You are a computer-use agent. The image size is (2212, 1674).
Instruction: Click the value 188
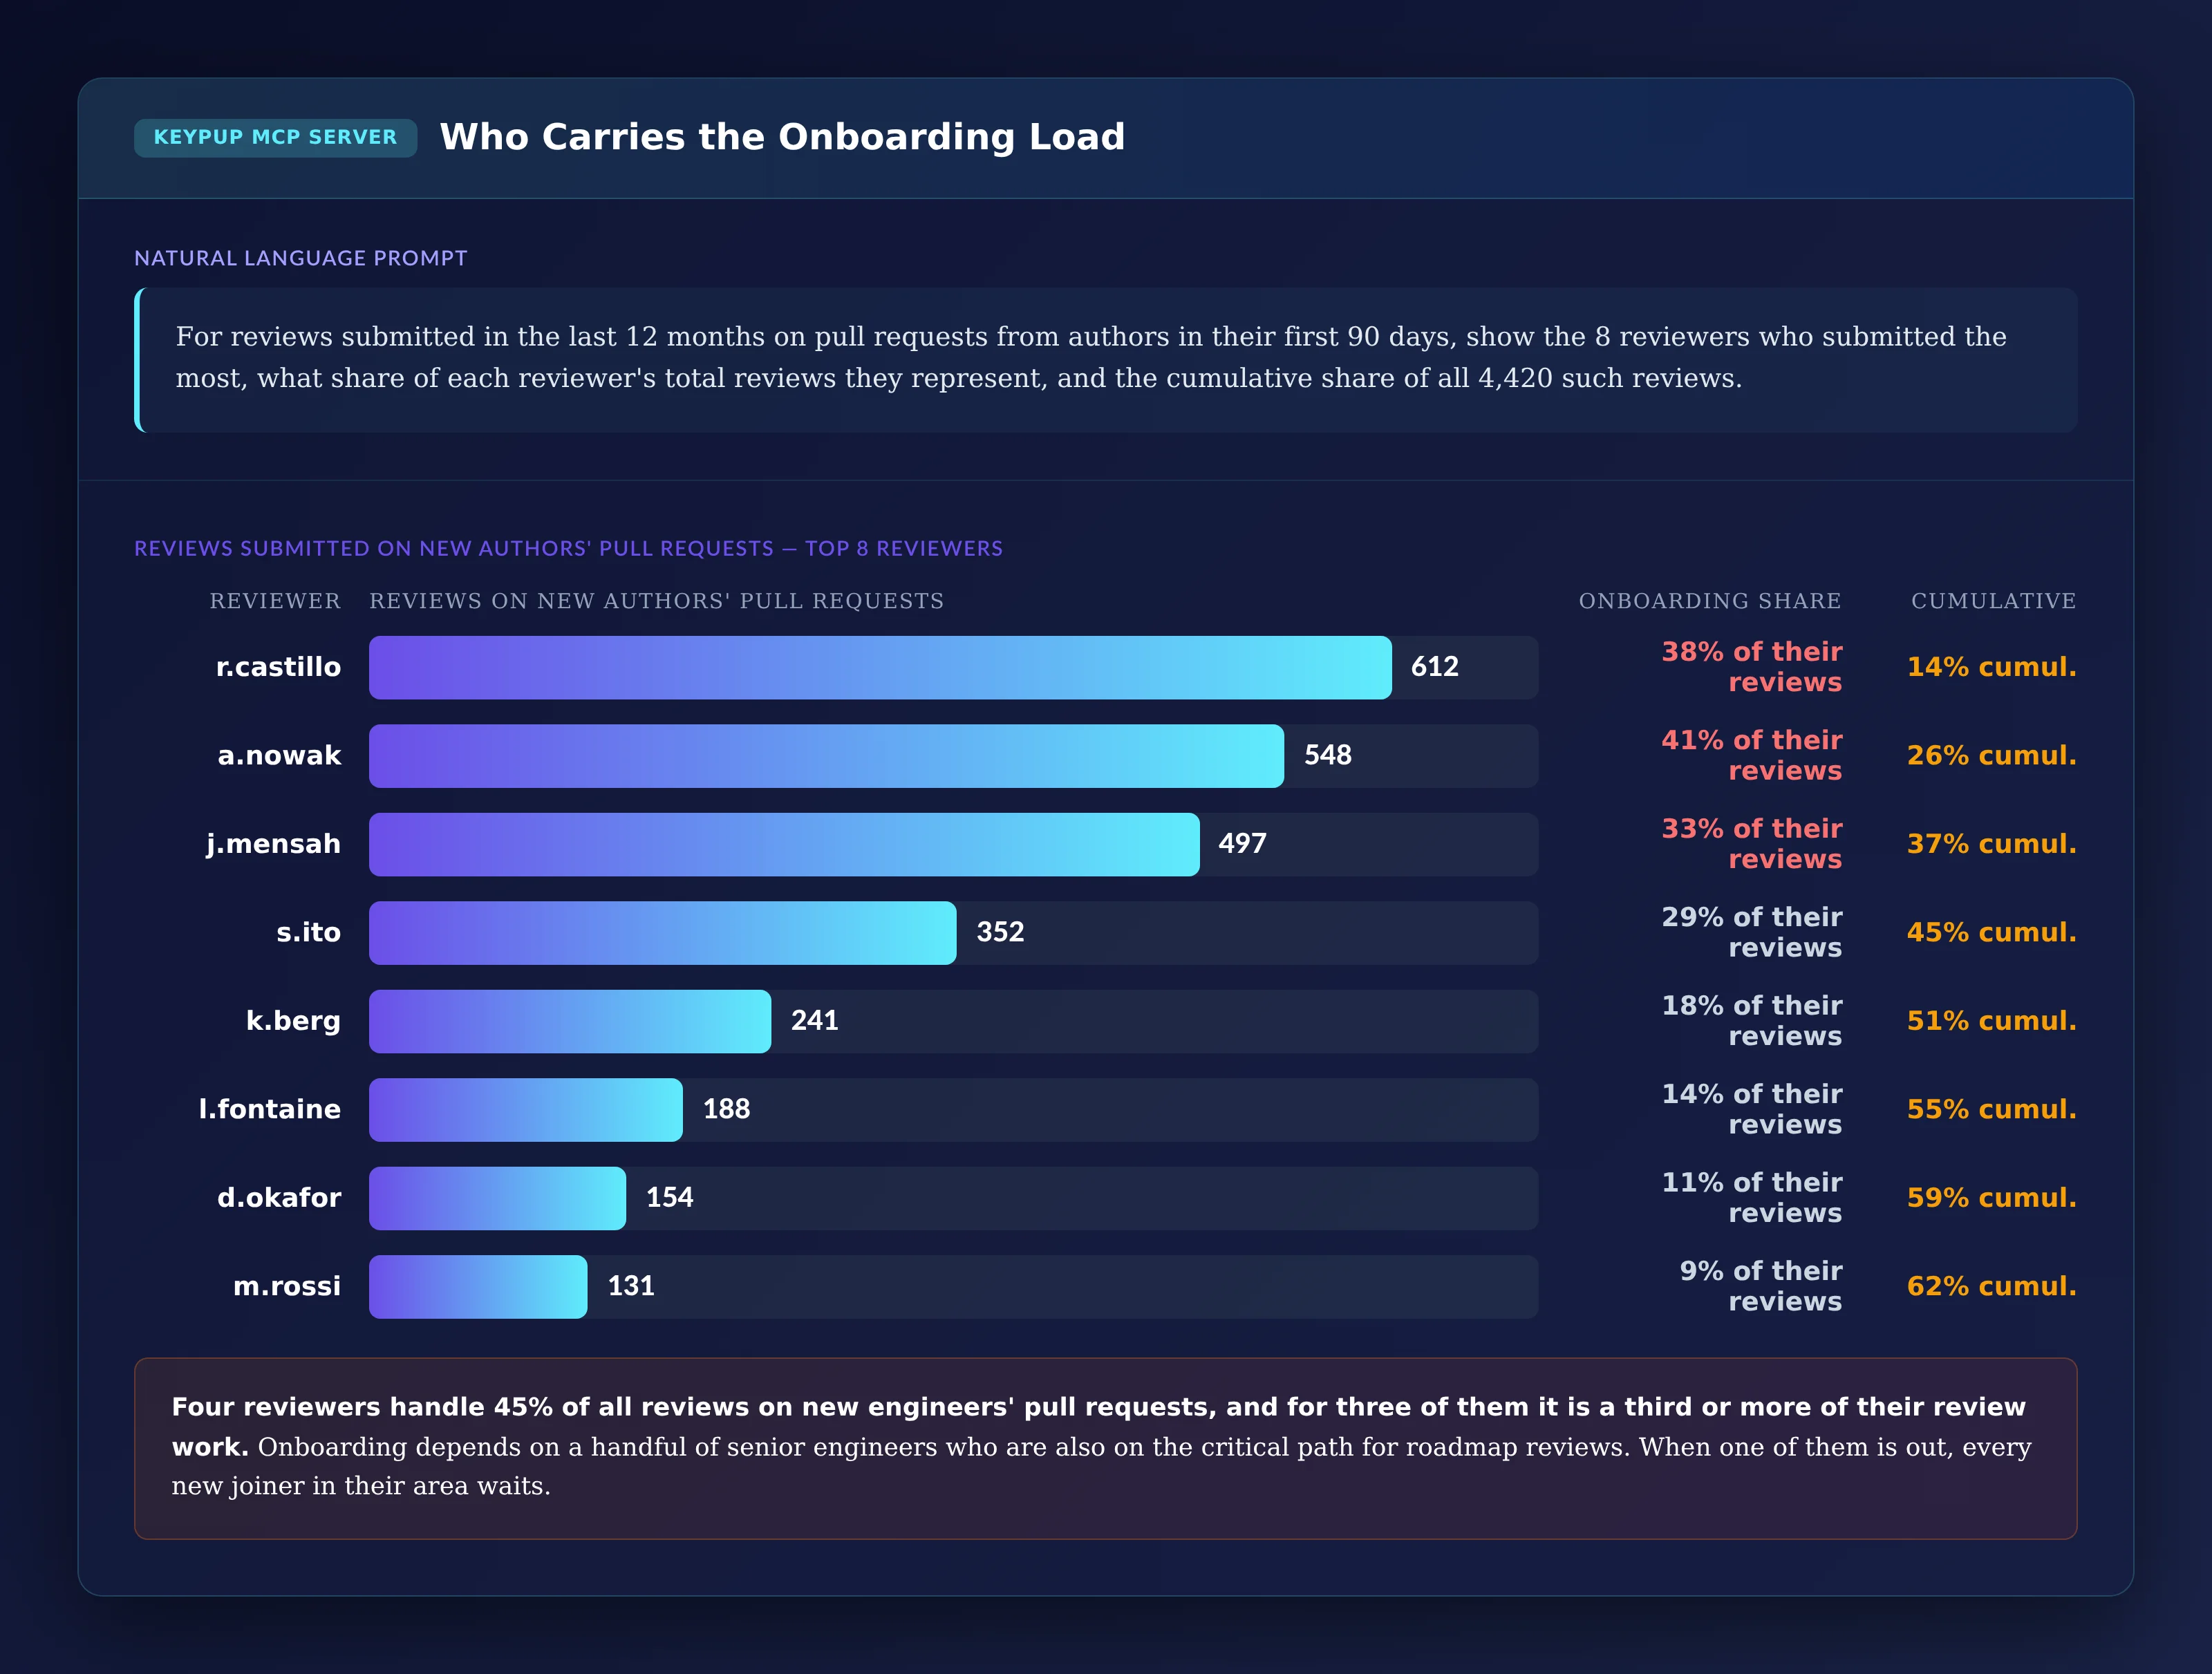726,1109
